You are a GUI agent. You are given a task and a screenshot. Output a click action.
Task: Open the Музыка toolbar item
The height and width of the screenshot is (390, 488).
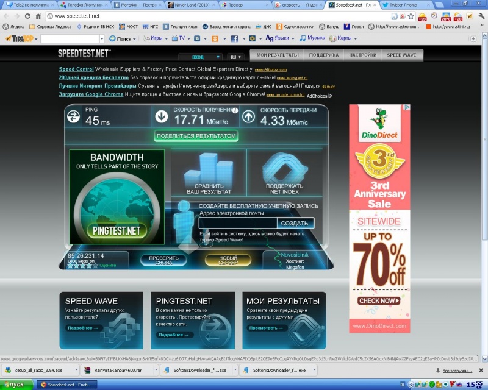point(312,38)
